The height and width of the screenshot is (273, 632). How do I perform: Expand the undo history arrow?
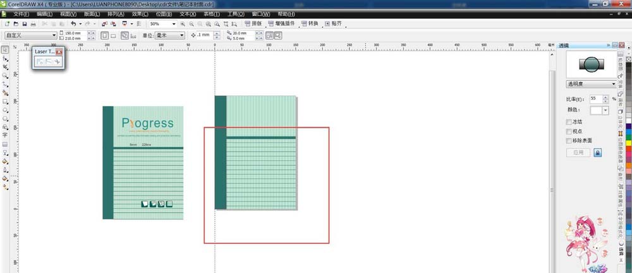80,24
